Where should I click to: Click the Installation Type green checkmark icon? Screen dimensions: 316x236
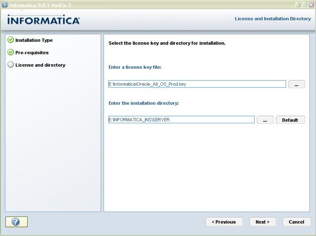coord(10,40)
